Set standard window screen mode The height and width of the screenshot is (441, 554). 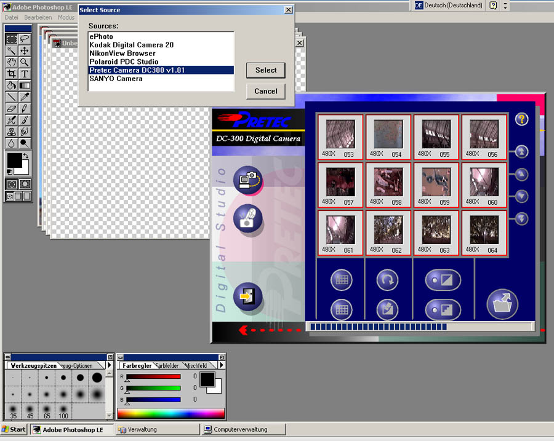[x=10, y=196]
